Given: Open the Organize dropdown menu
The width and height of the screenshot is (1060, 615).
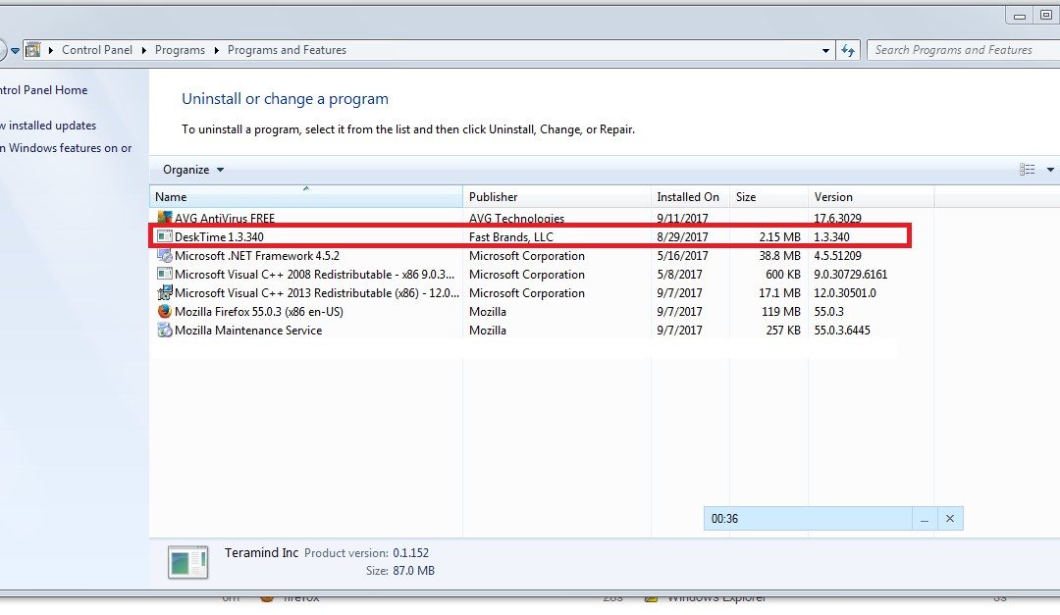Looking at the screenshot, I should (193, 170).
